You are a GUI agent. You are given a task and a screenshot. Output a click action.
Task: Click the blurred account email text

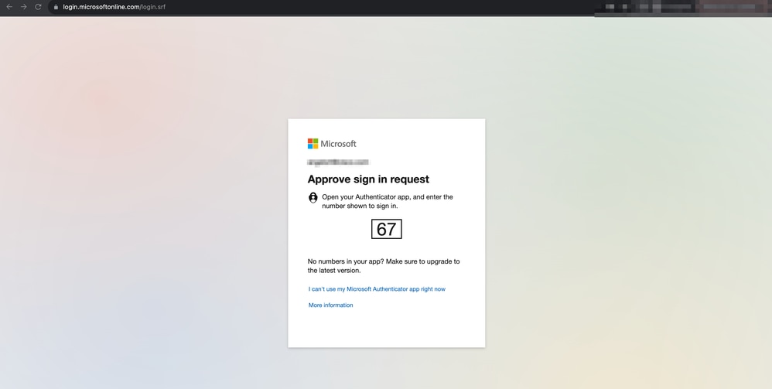click(x=338, y=162)
